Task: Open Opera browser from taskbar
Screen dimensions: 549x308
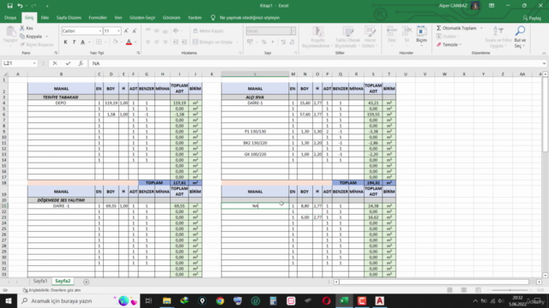Action: tap(326, 300)
